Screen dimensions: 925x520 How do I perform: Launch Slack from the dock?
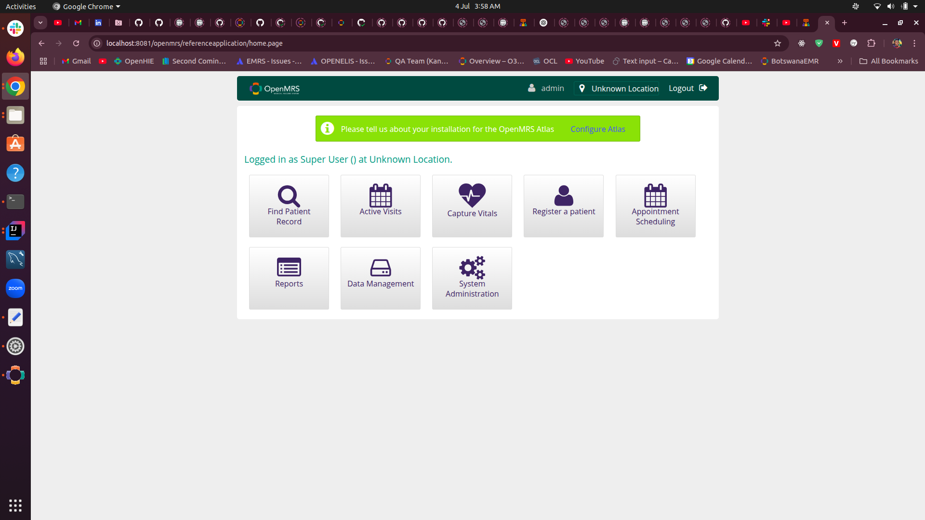coord(15,28)
